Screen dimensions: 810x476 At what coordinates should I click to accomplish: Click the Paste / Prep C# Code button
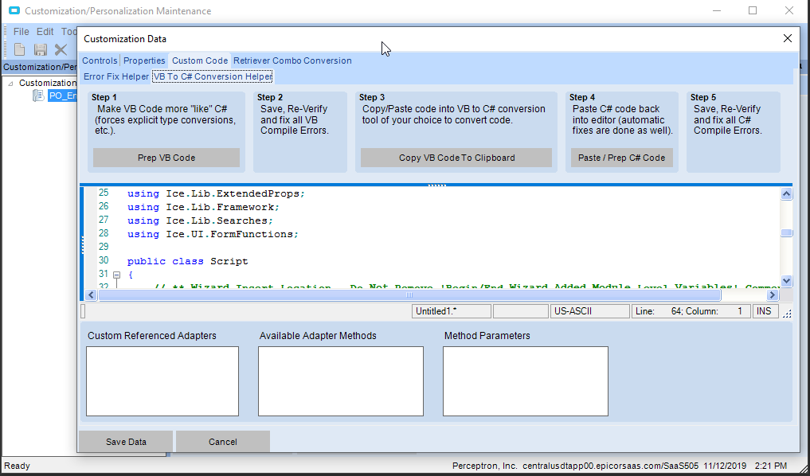click(x=621, y=158)
